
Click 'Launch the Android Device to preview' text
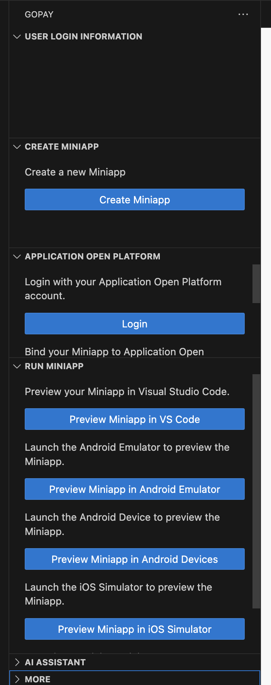(122, 524)
